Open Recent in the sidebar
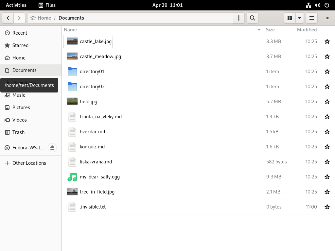This screenshot has width=335, height=251. point(31,33)
